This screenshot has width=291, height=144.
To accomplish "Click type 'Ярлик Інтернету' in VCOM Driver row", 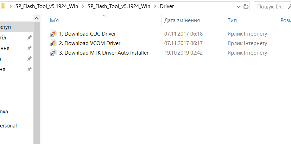I will [247, 43].
